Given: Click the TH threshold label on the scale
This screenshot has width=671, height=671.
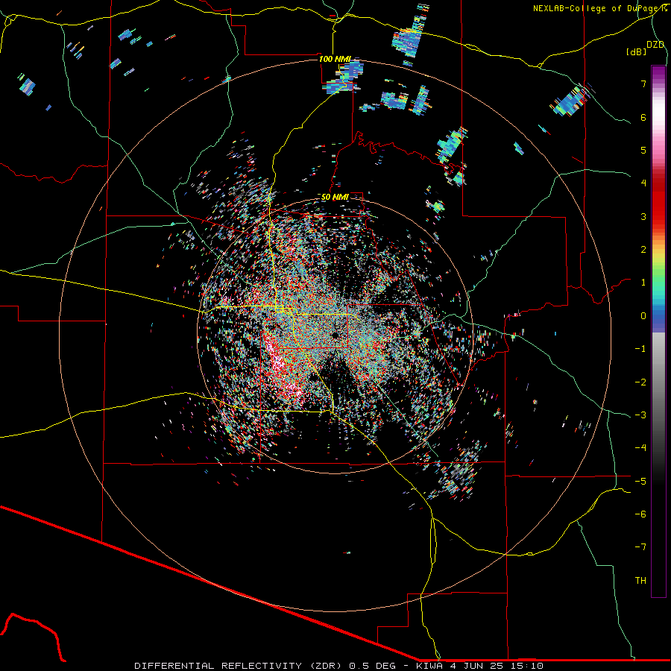Looking at the screenshot, I should click(x=640, y=581).
